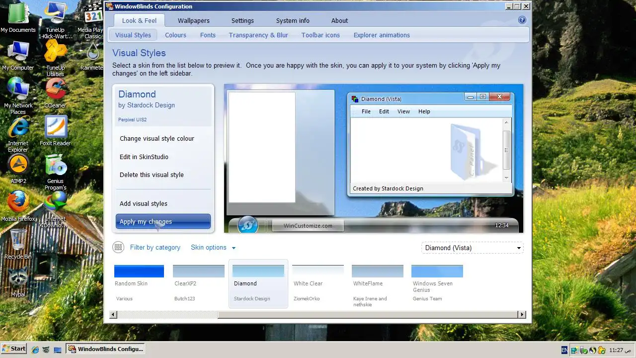Click Delete this visual style

(152, 175)
